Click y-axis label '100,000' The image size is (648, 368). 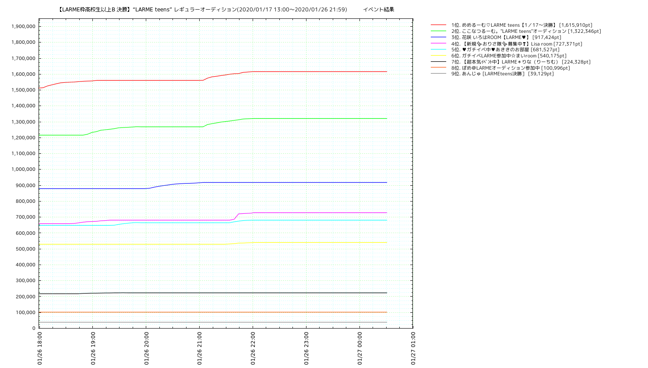(26, 312)
